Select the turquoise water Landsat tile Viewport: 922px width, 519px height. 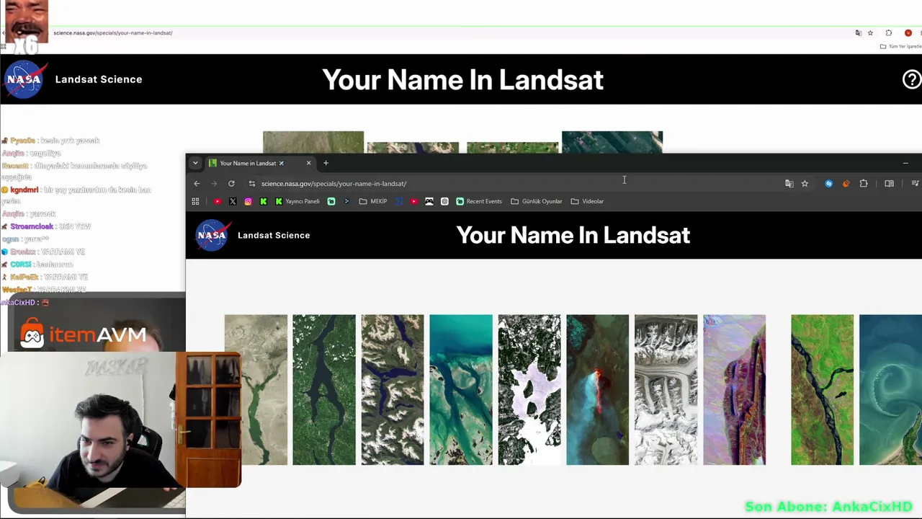tap(461, 390)
